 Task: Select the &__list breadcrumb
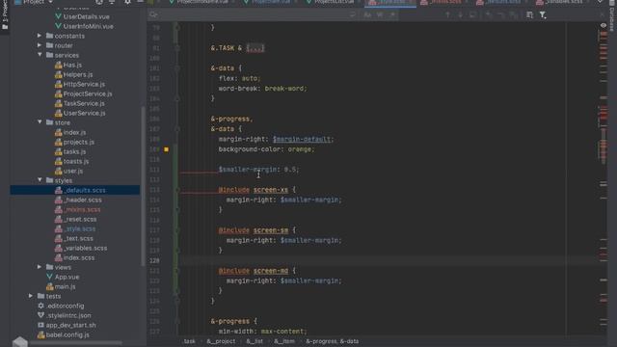[x=255, y=341]
